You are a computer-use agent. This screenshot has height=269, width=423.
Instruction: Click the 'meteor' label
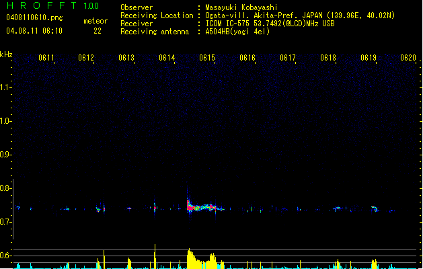[95, 21]
